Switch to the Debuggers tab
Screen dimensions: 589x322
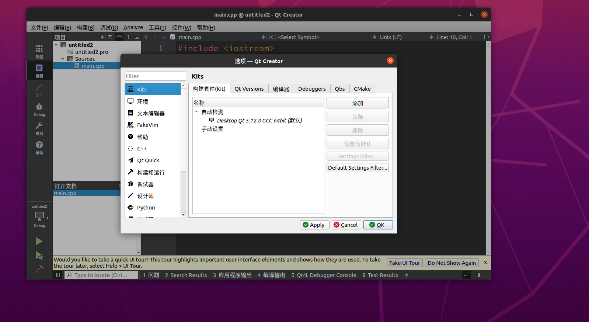coord(312,89)
